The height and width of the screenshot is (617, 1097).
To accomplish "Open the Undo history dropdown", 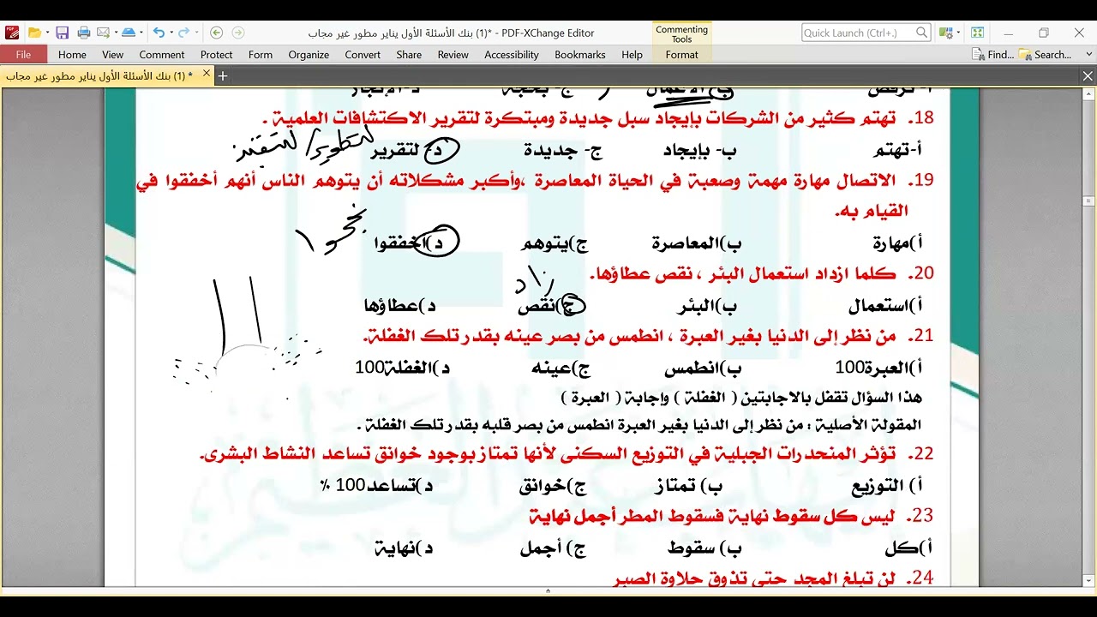I will [x=171, y=33].
